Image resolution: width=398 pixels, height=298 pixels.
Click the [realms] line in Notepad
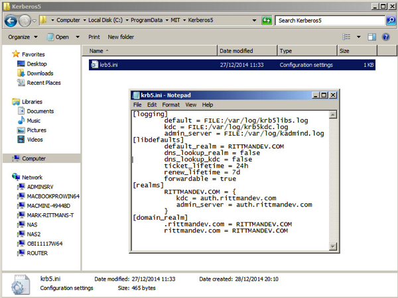coord(148,185)
